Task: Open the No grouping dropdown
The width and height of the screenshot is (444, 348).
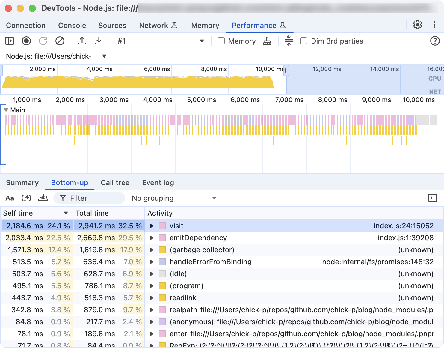Action: pos(174,198)
